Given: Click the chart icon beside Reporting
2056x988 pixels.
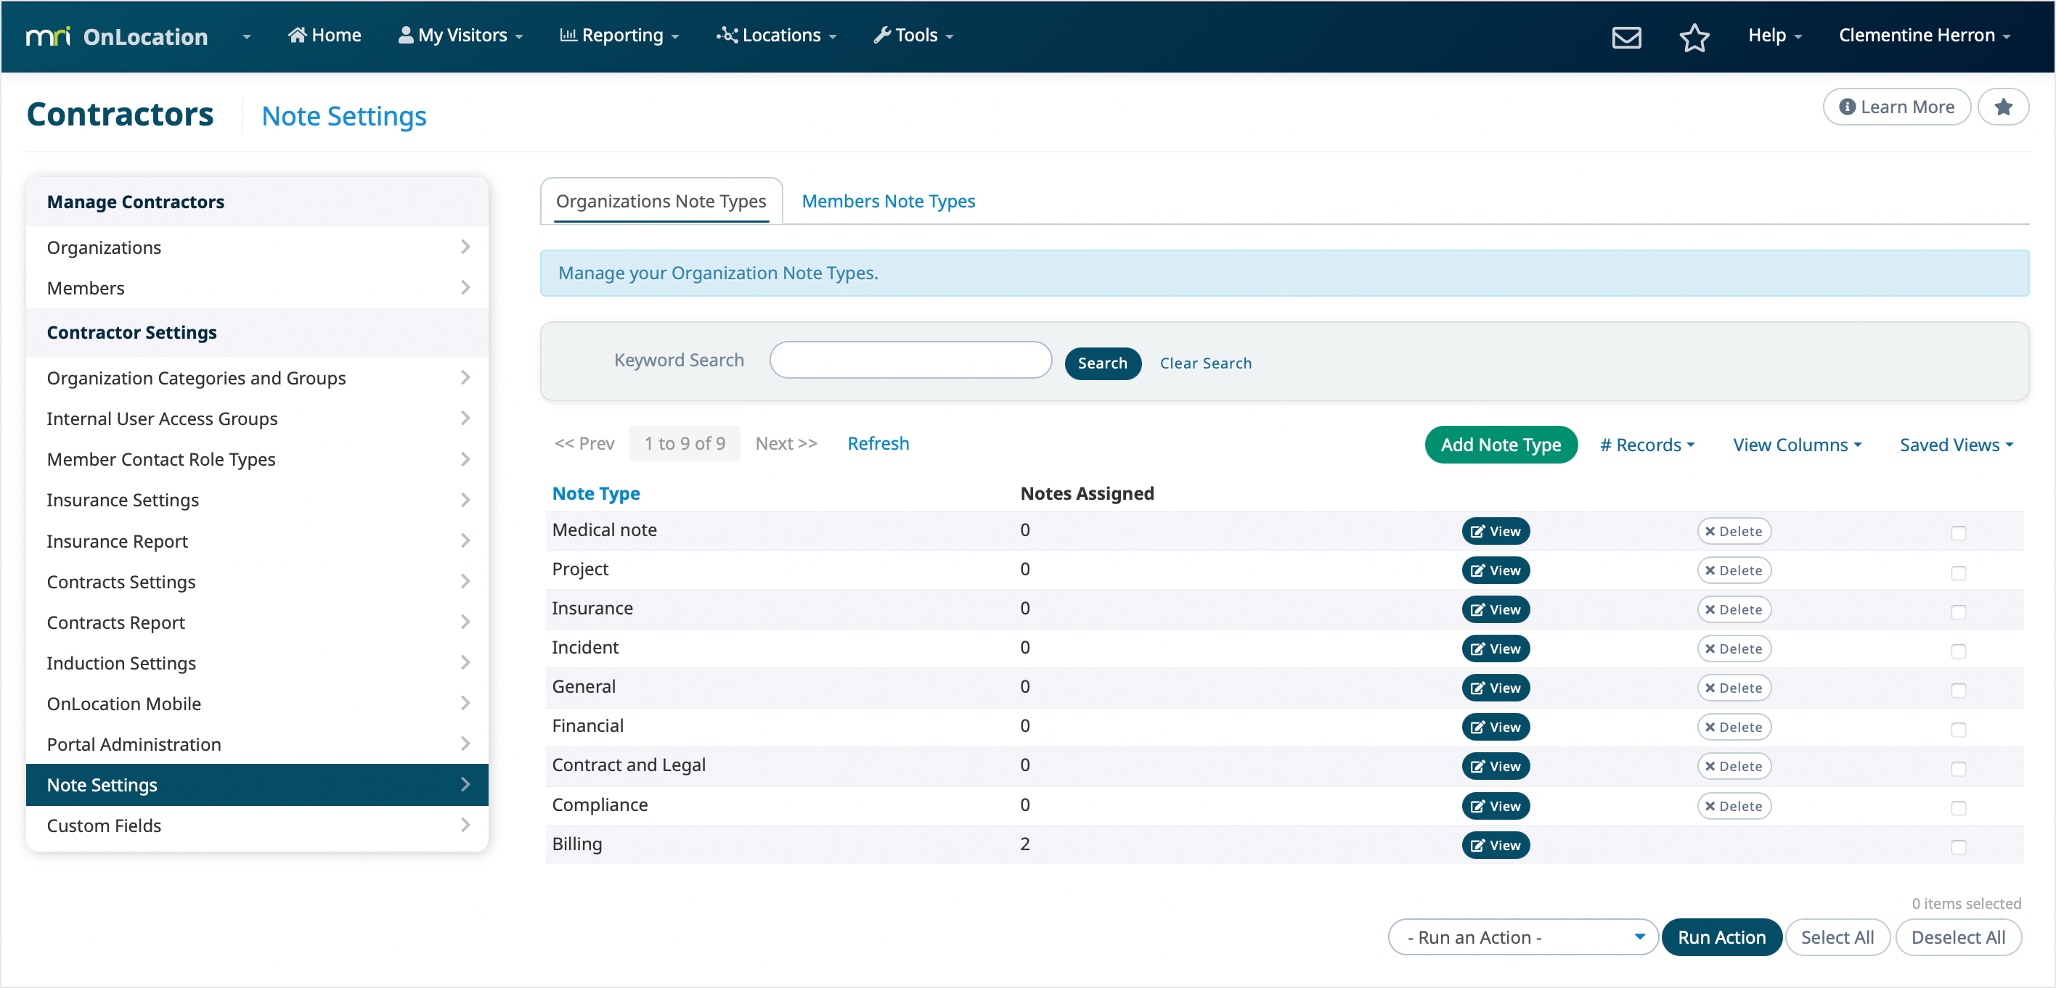Looking at the screenshot, I should click(568, 34).
